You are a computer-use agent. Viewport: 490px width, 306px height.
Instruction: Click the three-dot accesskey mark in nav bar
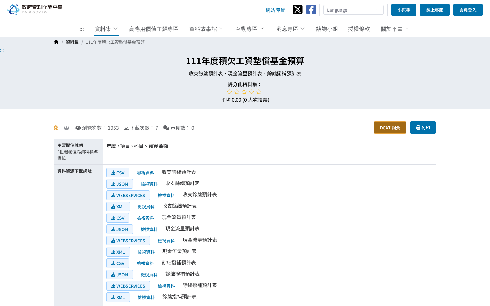click(x=81, y=29)
